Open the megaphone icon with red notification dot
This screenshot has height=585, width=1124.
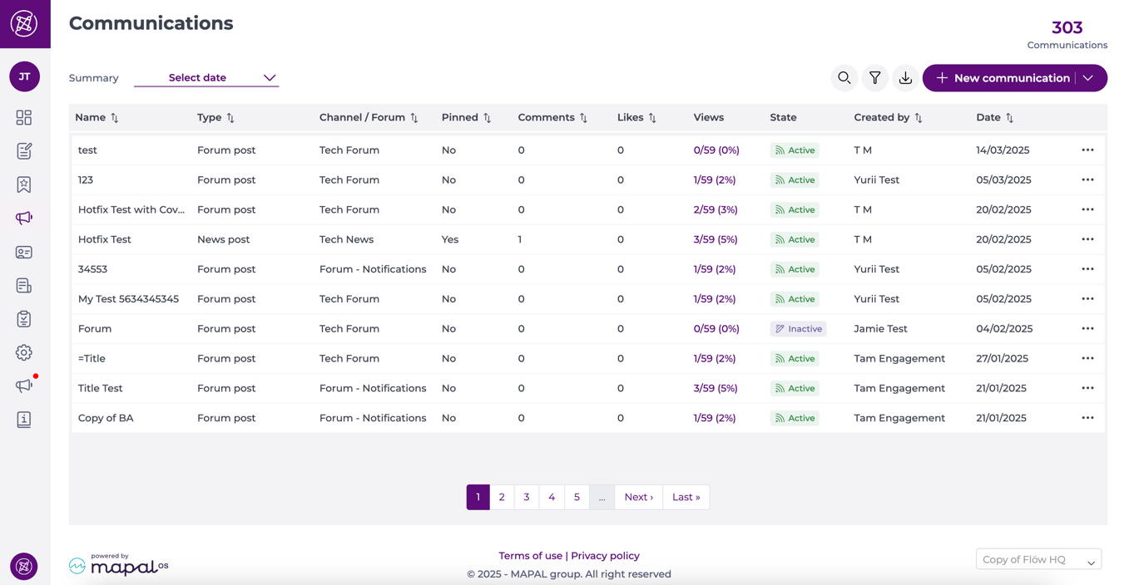tap(24, 386)
